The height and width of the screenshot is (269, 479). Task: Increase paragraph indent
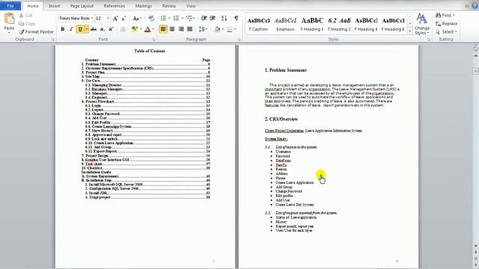click(213, 19)
